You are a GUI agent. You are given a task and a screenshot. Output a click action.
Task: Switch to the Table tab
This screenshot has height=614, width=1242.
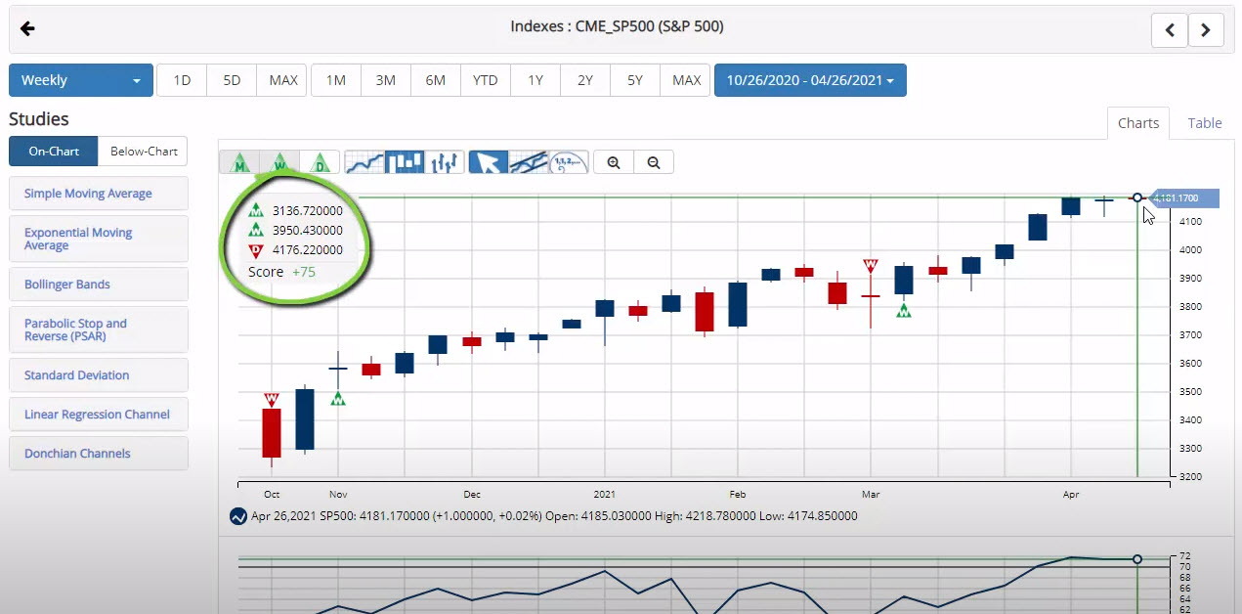[x=1204, y=123]
